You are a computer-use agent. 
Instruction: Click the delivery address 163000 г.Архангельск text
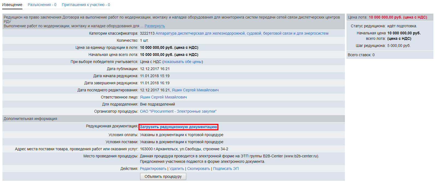[x=184, y=149]
